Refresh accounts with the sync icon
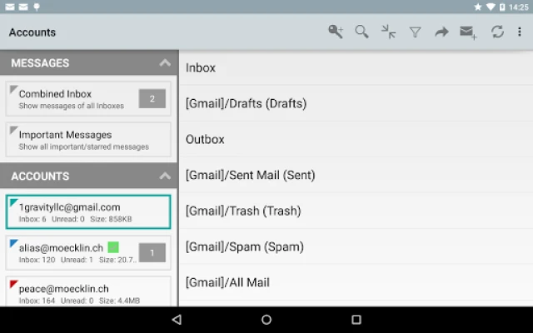 [x=497, y=32]
